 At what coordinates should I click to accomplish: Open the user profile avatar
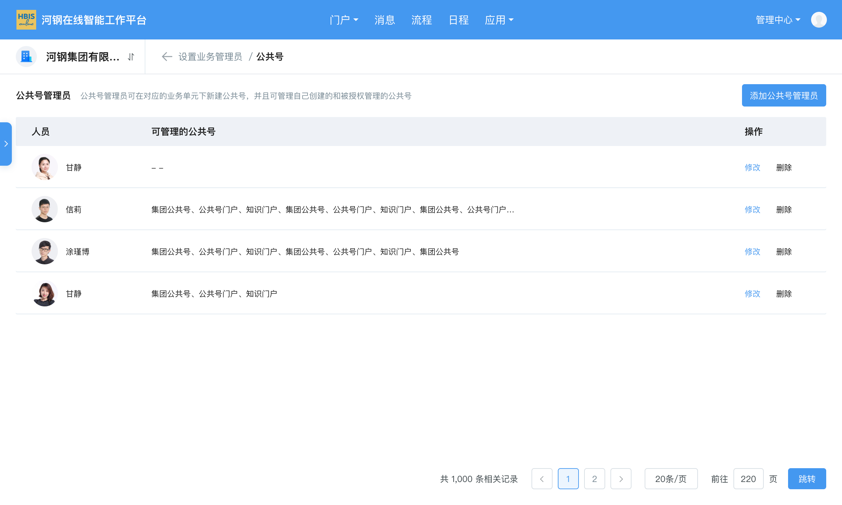pyautogui.click(x=819, y=20)
